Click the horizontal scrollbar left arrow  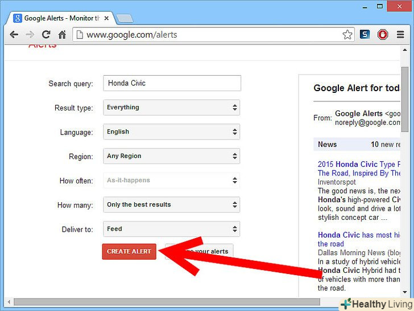(9, 302)
